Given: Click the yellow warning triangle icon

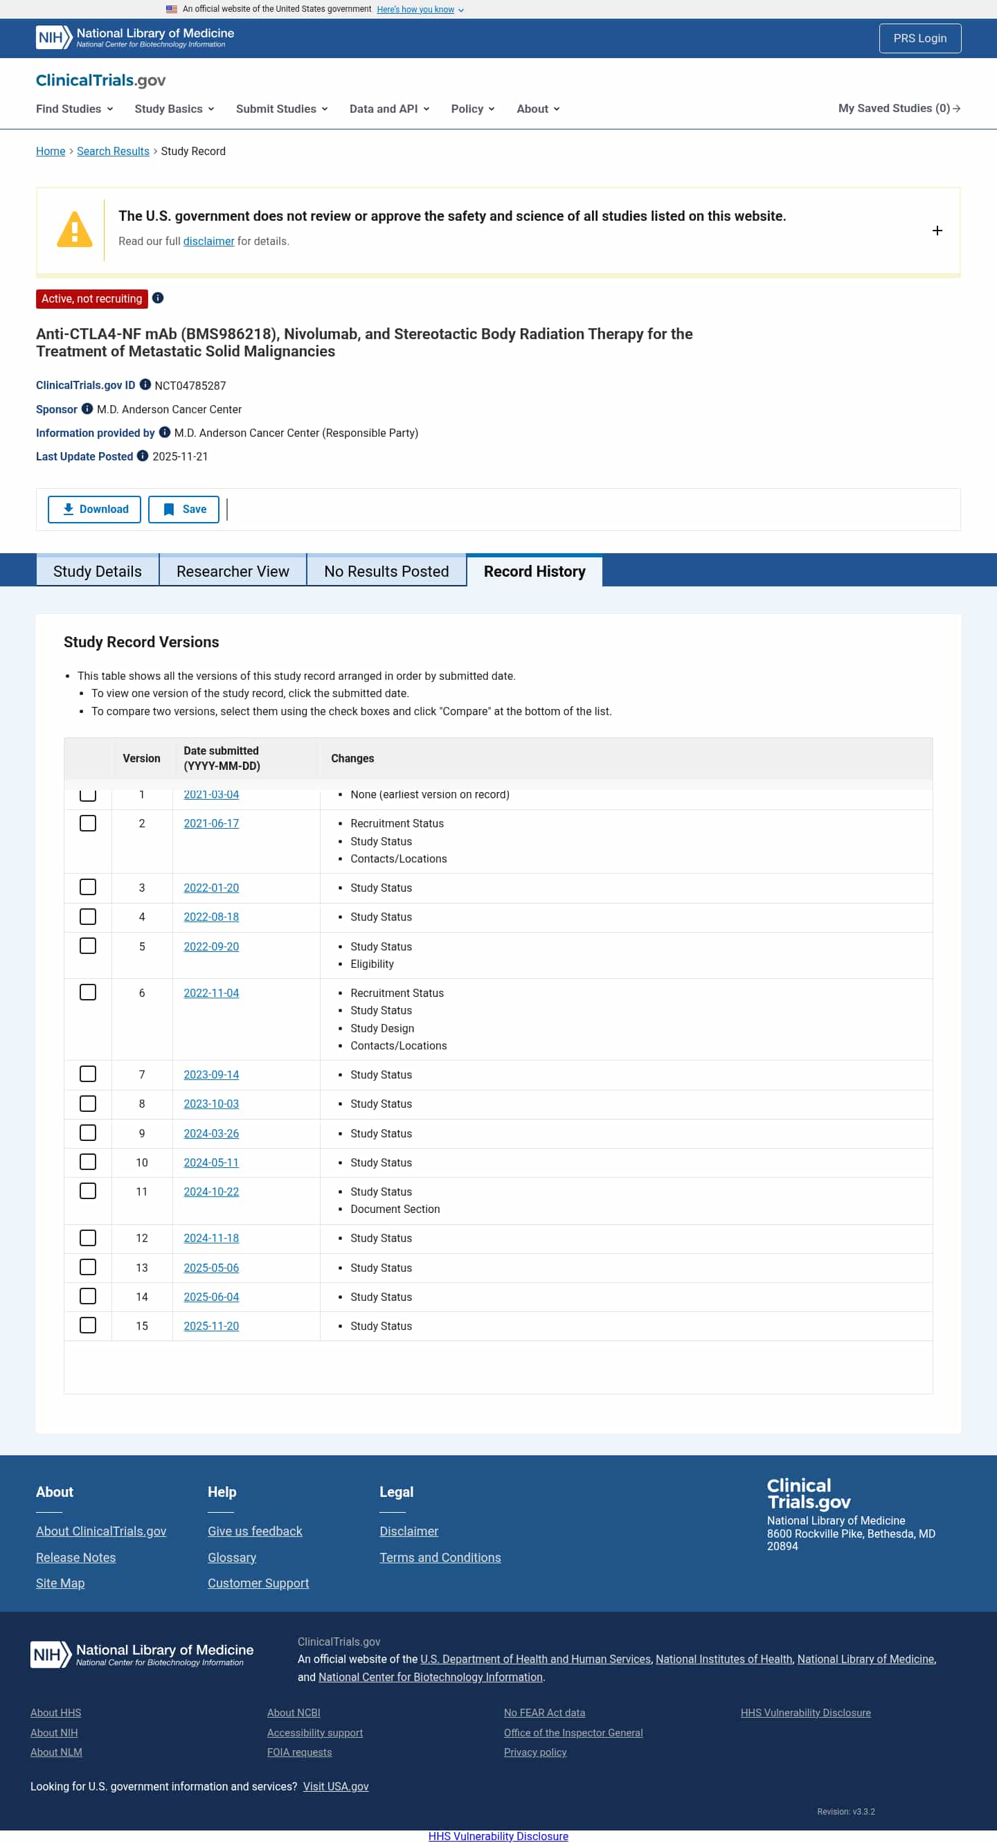Looking at the screenshot, I should [75, 230].
